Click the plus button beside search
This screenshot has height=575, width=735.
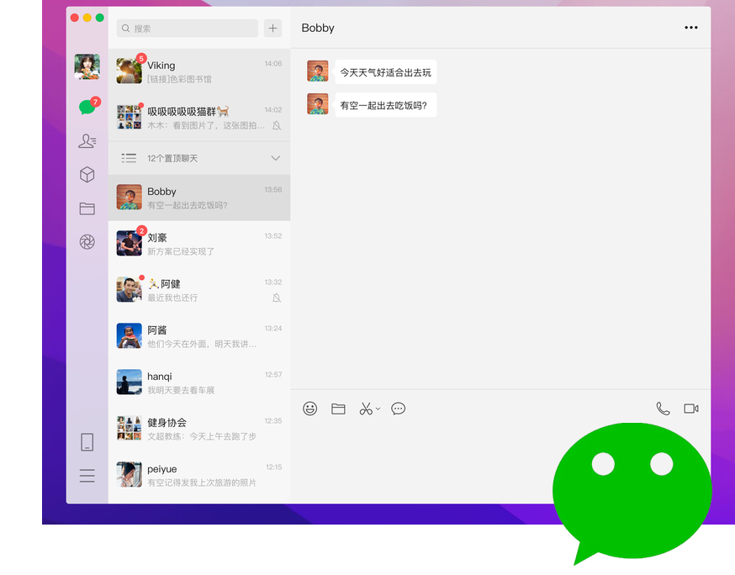point(272,28)
